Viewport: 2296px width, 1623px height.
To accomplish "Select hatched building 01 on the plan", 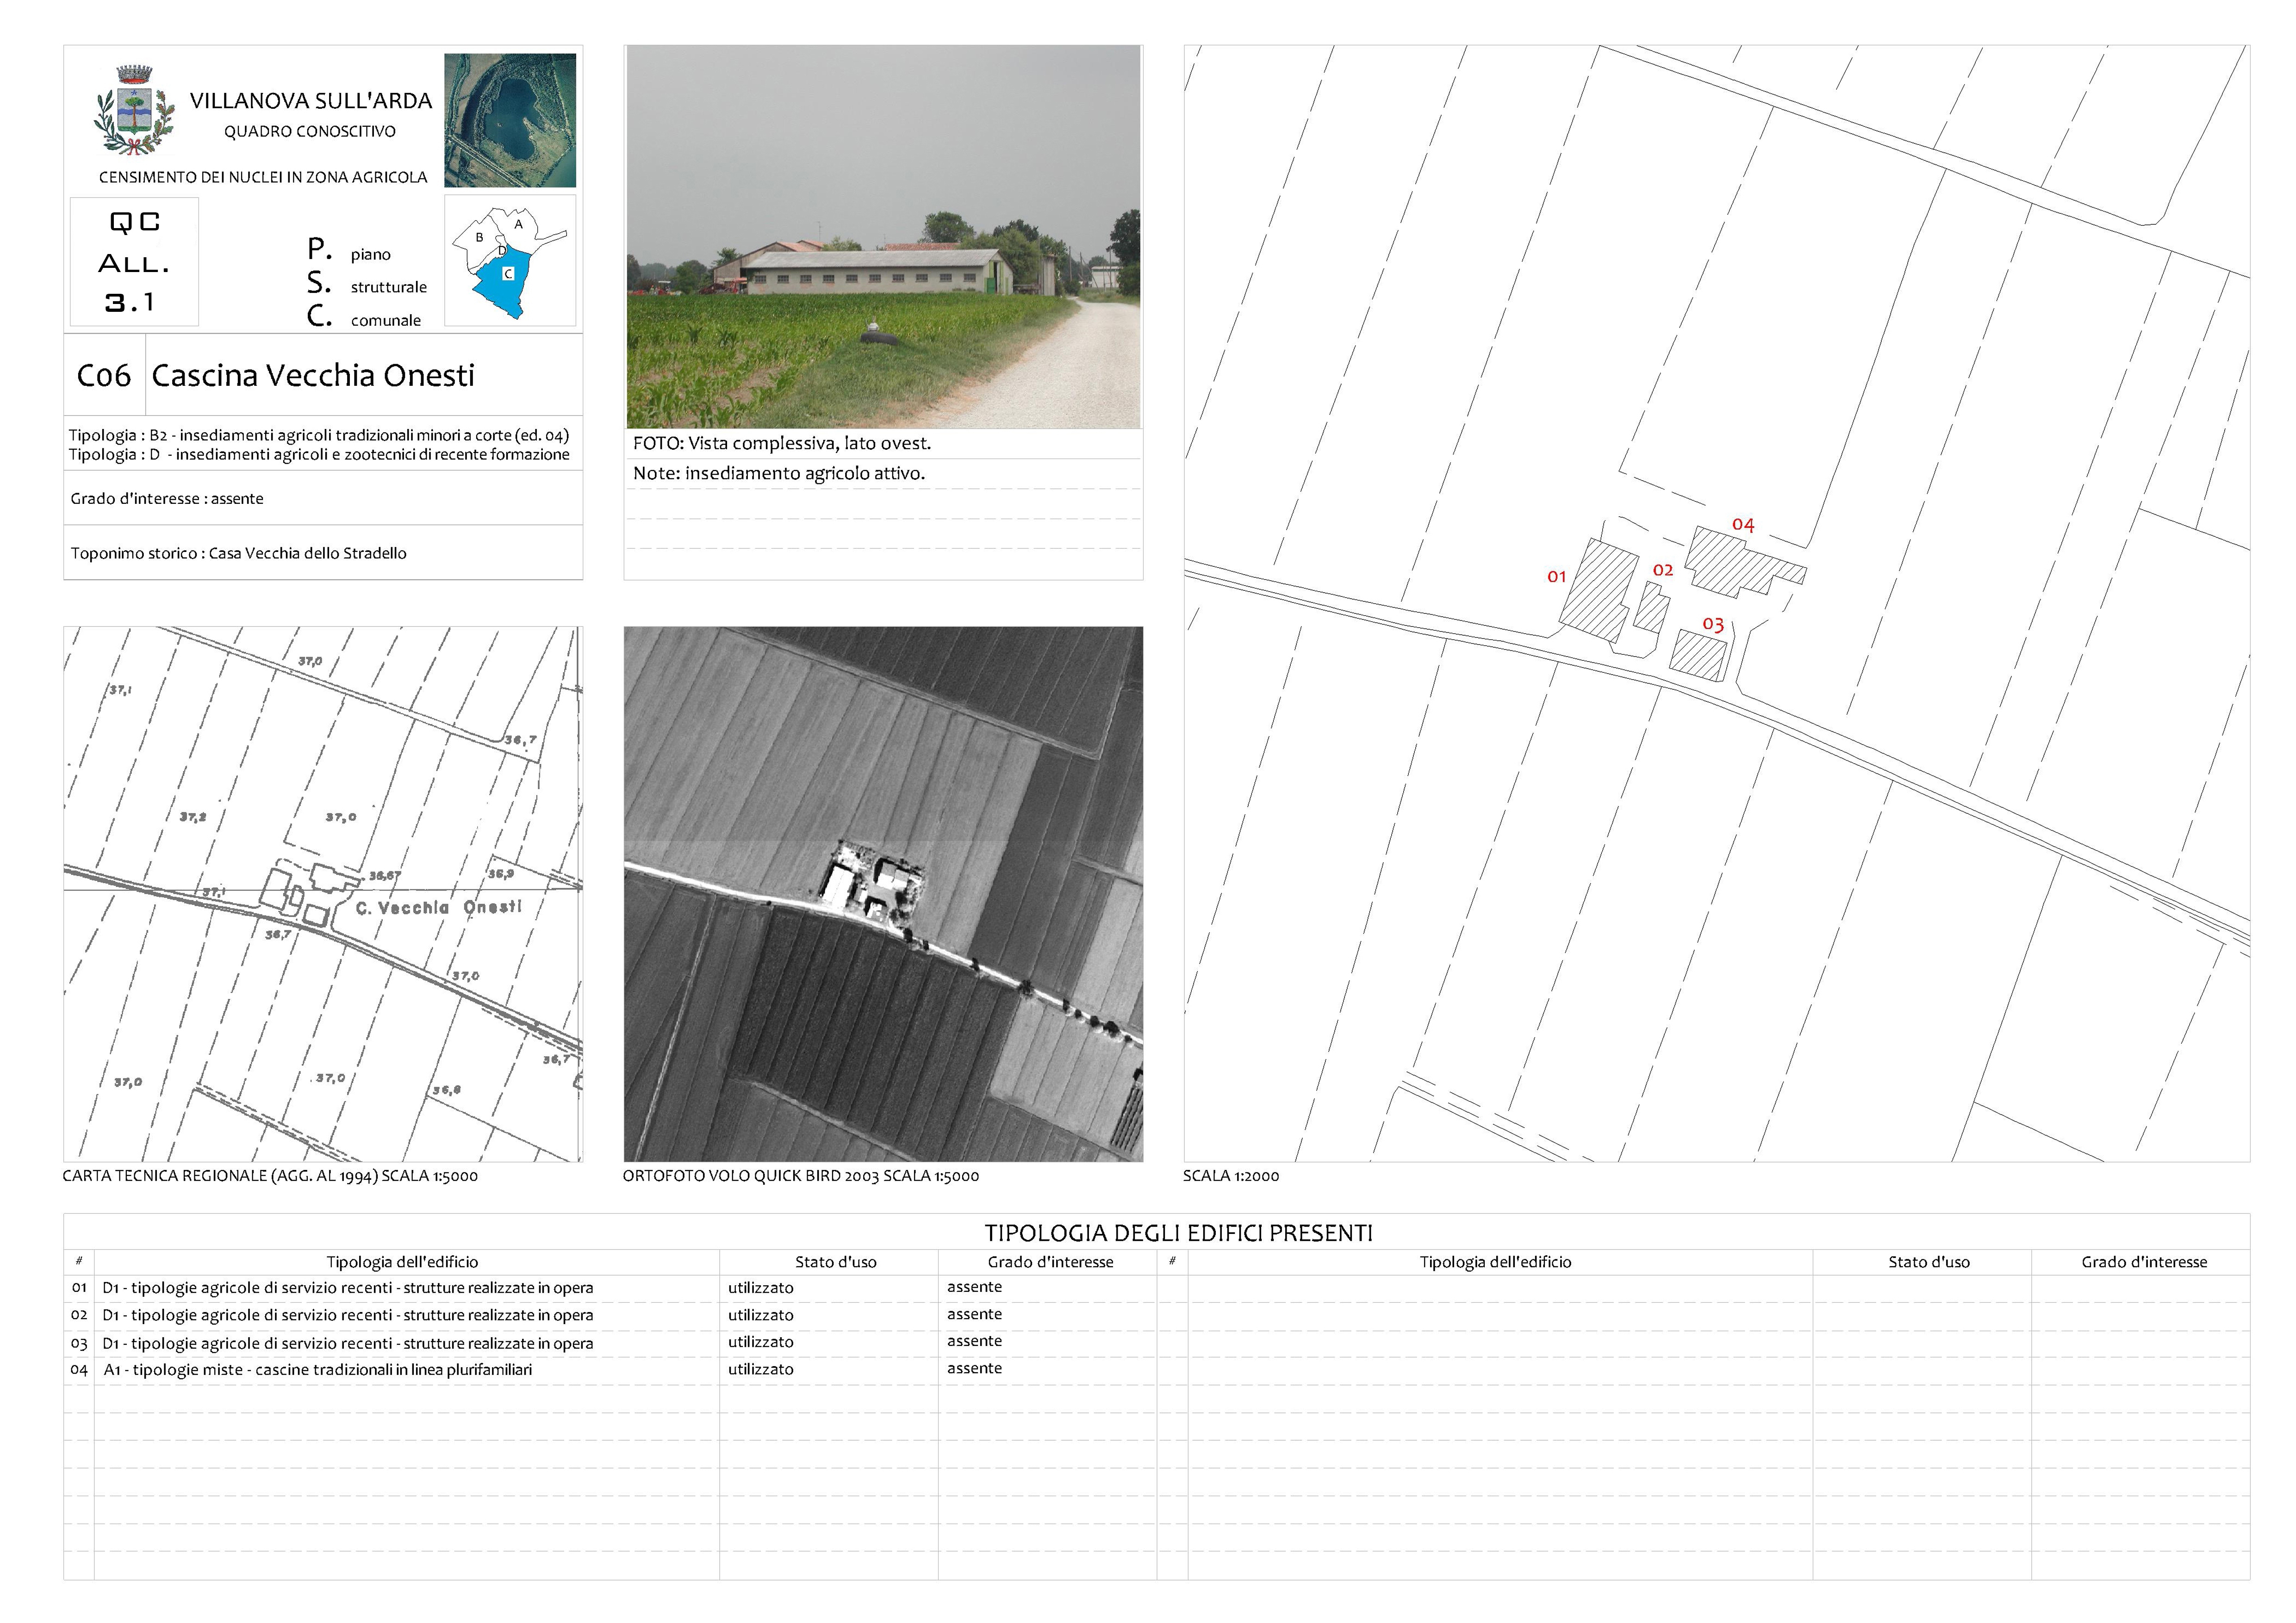I will (1598, 591).
